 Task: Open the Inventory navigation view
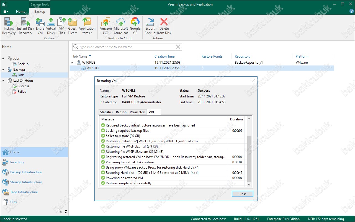coord(34,162)
